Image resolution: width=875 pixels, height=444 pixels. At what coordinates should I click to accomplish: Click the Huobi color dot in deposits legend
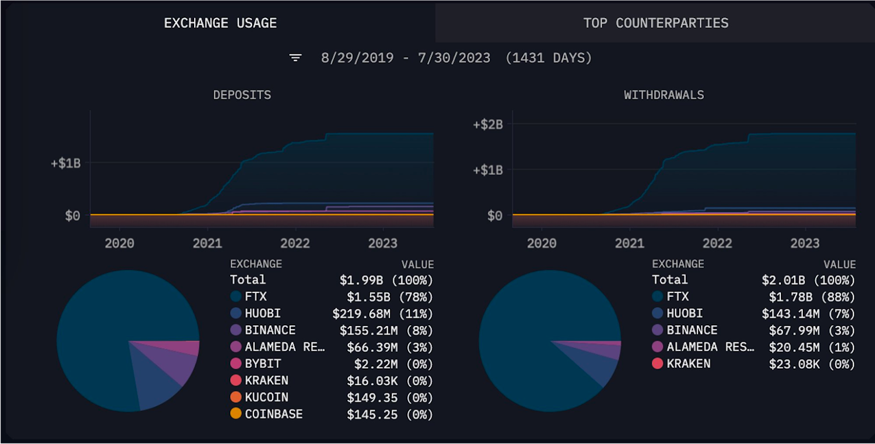click(236, 313)
